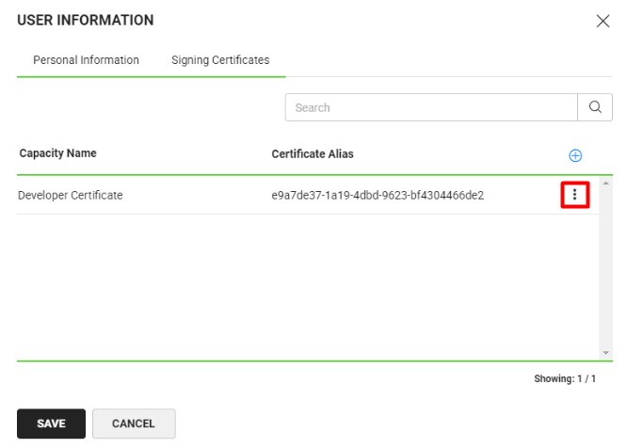
Task: Close the User Information dialog
Action: 603,21
